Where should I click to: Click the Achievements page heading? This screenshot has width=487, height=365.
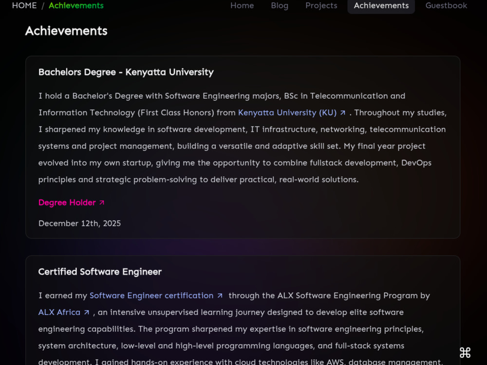66,31
